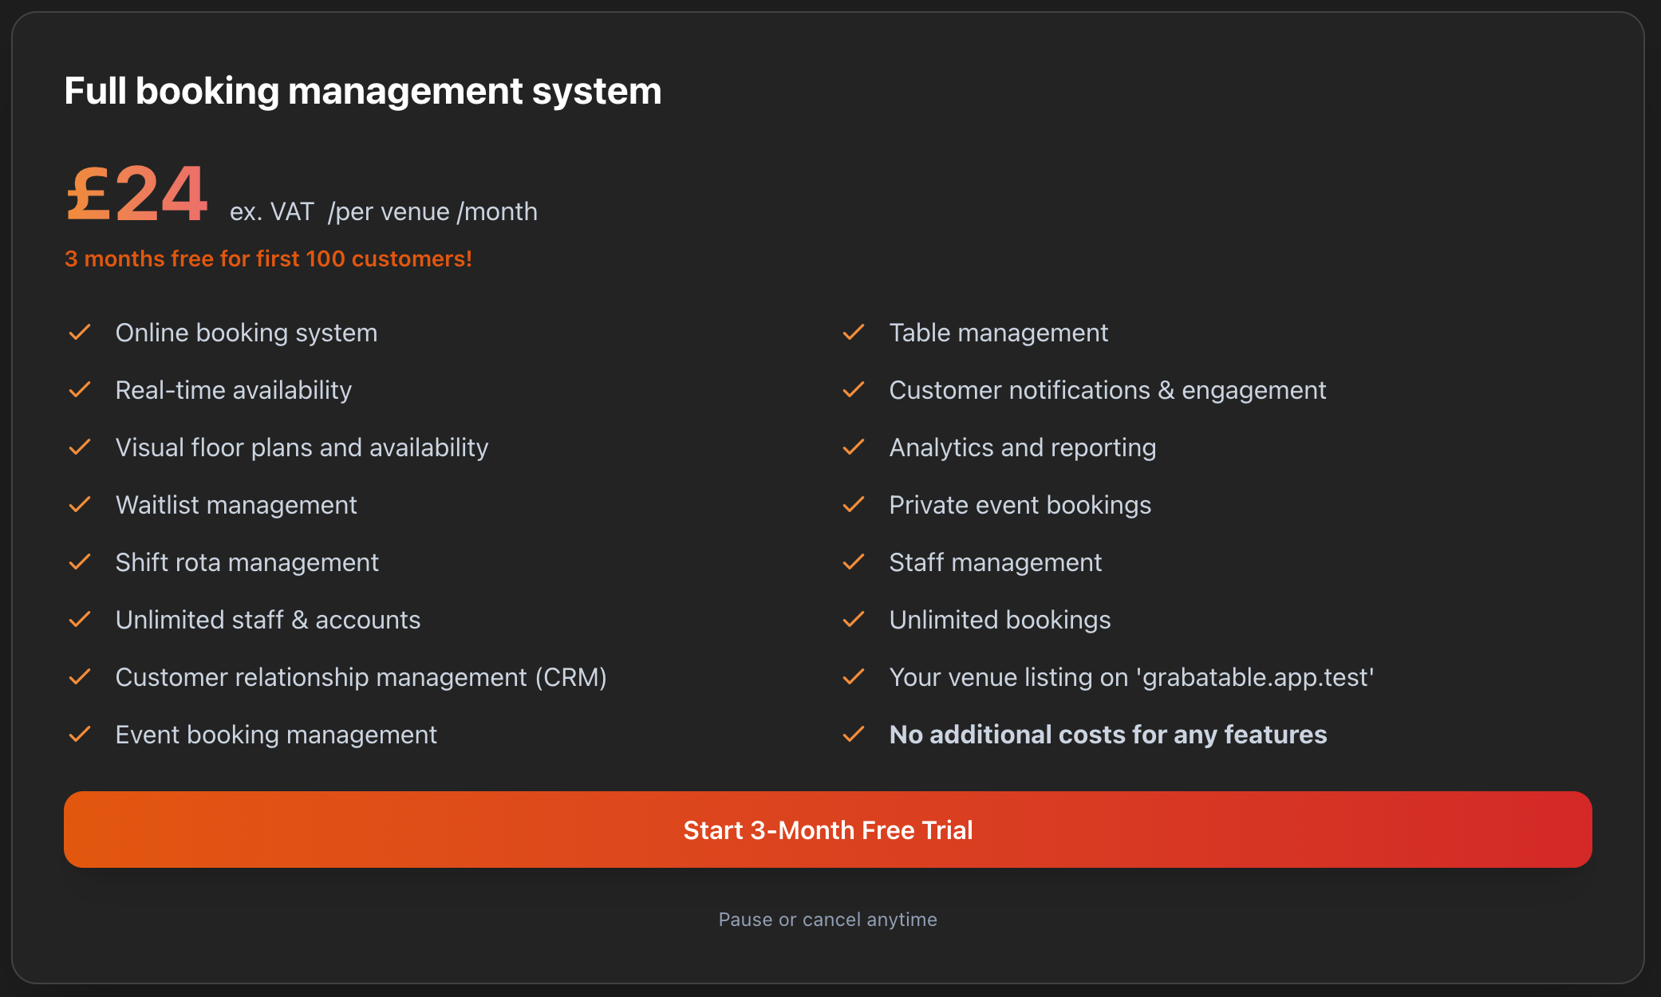Click '3 months free for first 100 customers!' text

(268, 259)
